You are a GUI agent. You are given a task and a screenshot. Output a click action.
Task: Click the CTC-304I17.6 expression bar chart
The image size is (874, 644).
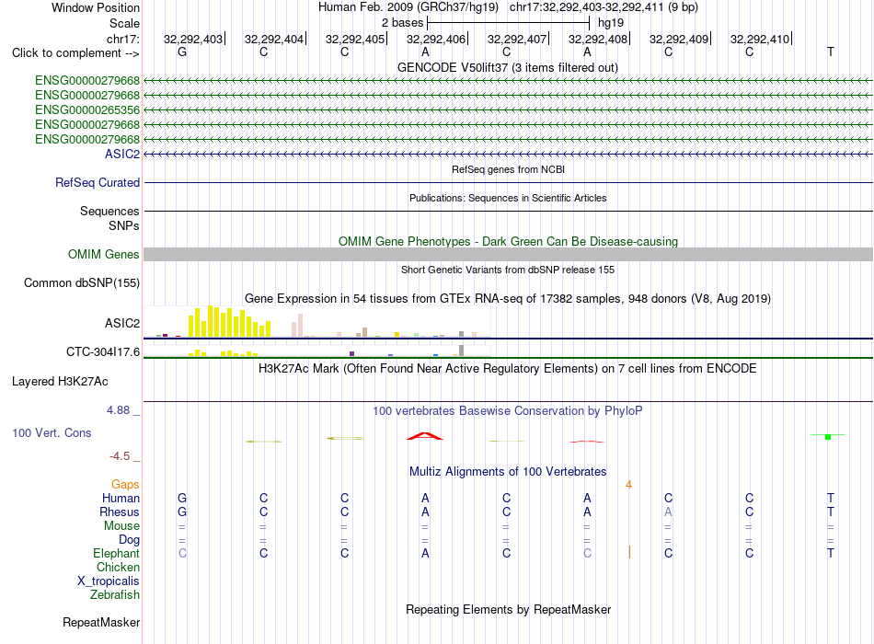point(317,351)
